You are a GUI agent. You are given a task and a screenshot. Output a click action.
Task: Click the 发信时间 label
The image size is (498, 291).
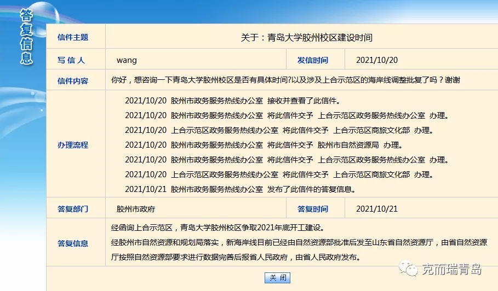point(312,60)
